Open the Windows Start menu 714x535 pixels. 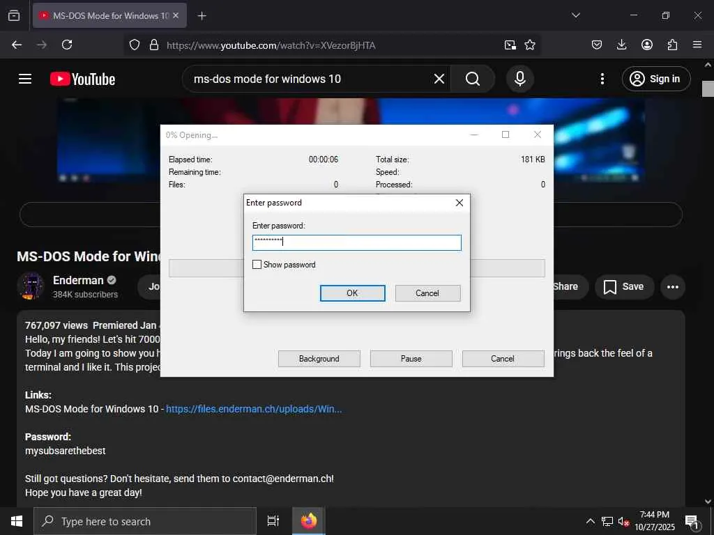point(17,521)
